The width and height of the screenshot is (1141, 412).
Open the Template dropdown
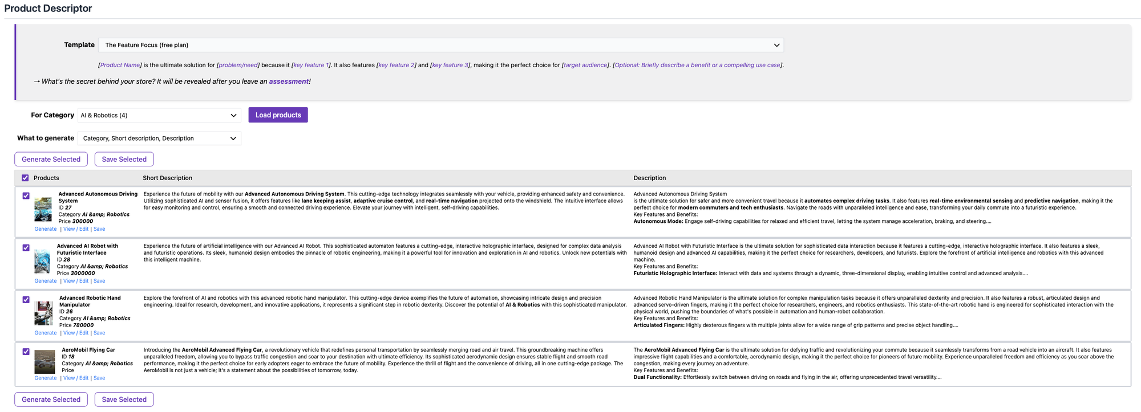pyautogui.click(x=440, y=45)
